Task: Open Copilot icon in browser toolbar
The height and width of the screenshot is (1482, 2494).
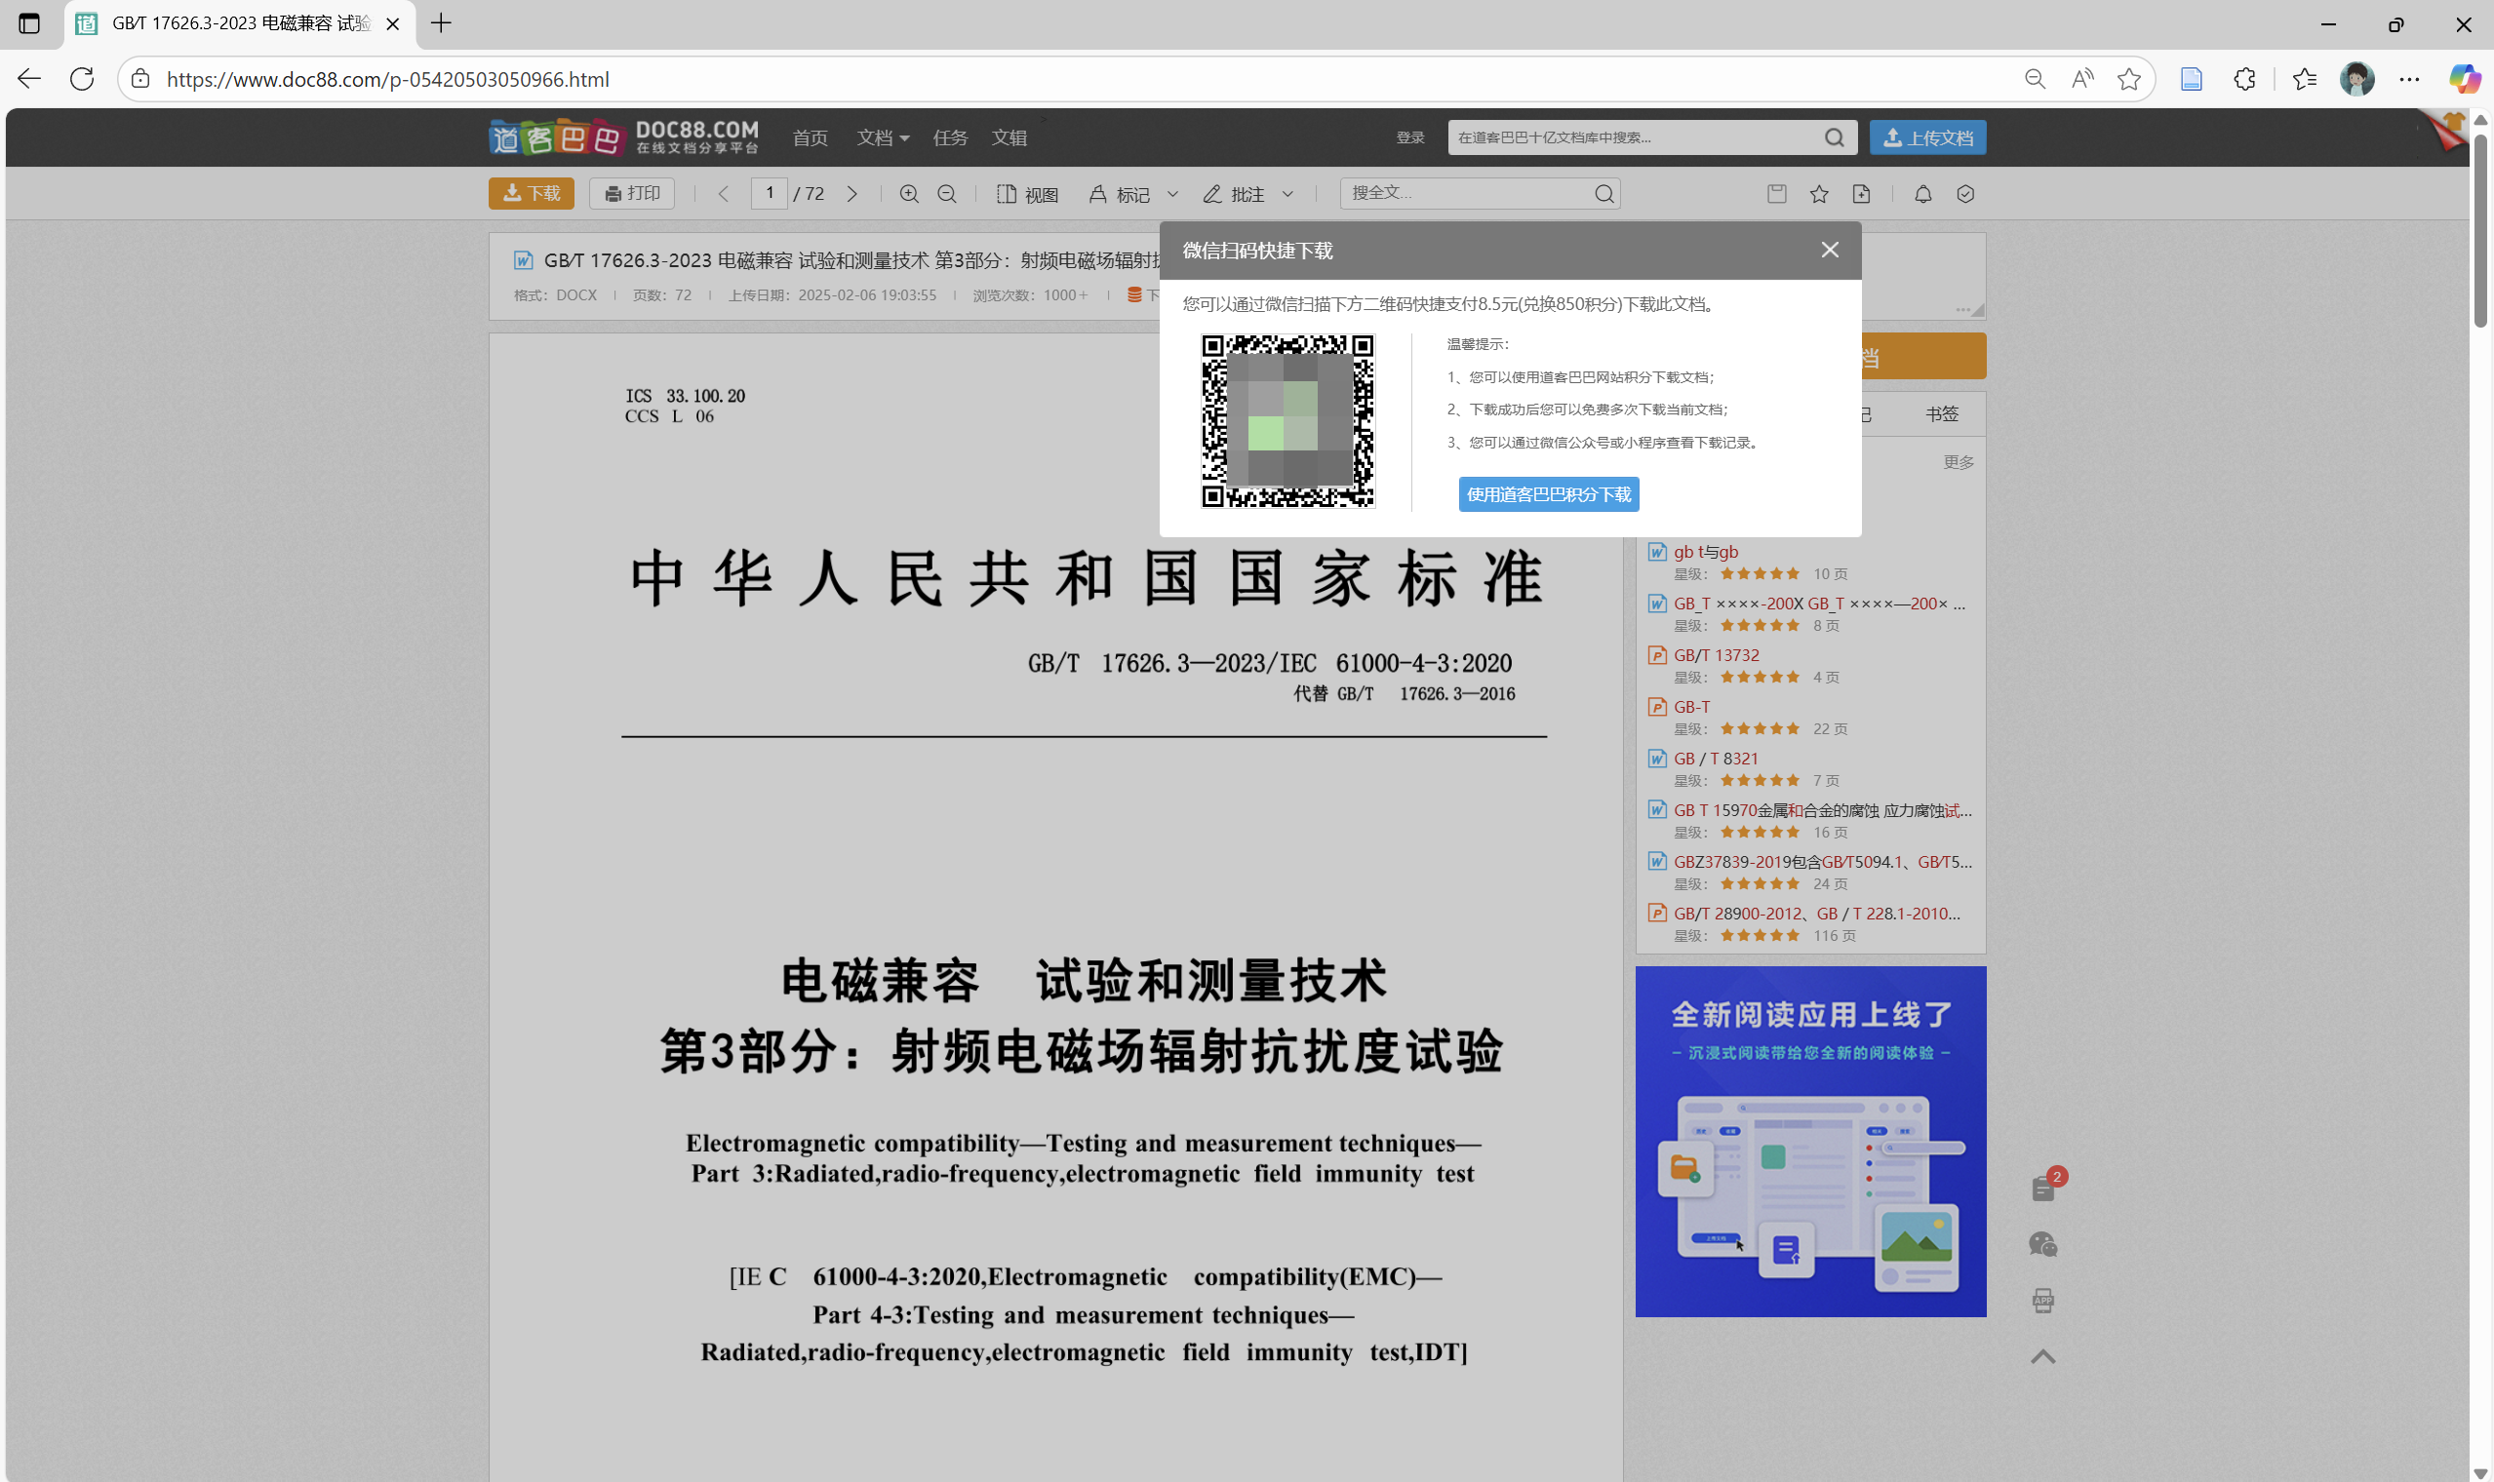Action: point(2464,79)
